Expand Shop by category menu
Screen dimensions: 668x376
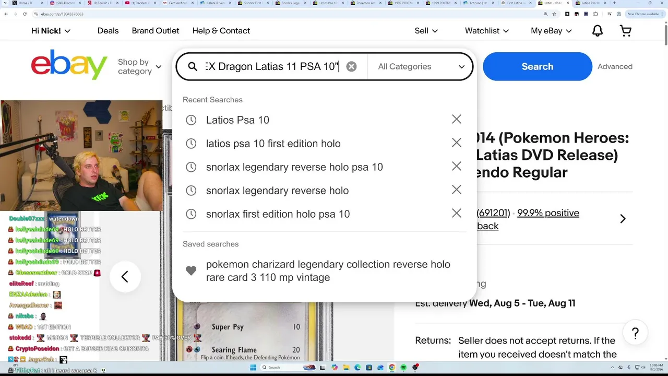click(140, 66)
